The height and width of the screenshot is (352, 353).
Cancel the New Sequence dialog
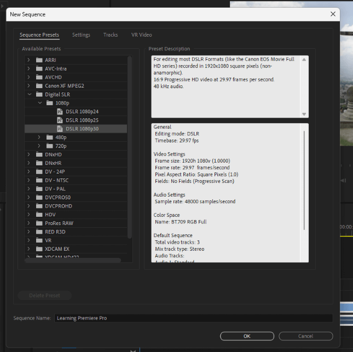tap(305, 336)
